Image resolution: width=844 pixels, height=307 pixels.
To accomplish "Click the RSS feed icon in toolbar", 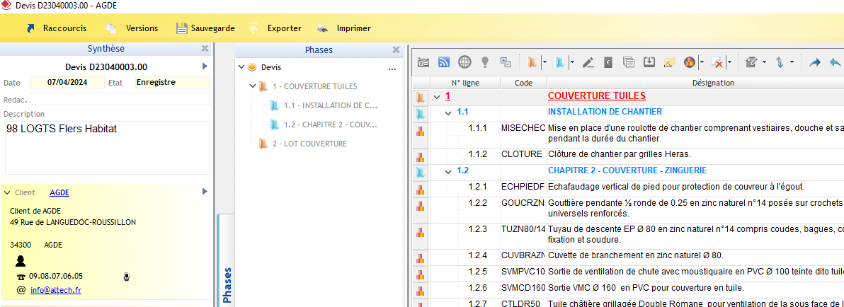I will 444,62.
